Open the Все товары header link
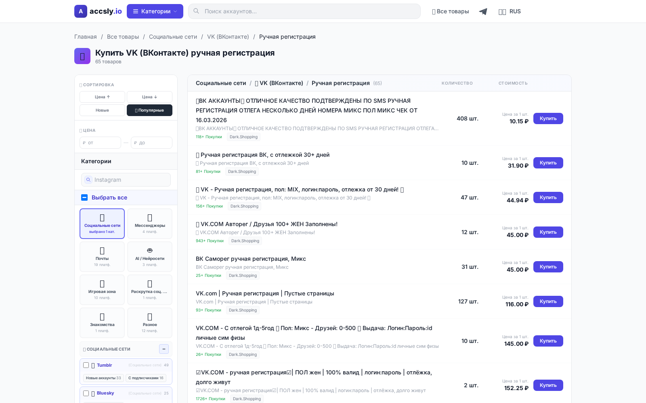Viewport: 646px width, 403px height. click(450, 11)
